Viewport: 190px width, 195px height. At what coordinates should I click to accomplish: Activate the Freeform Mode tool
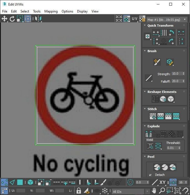click(28, 19)
